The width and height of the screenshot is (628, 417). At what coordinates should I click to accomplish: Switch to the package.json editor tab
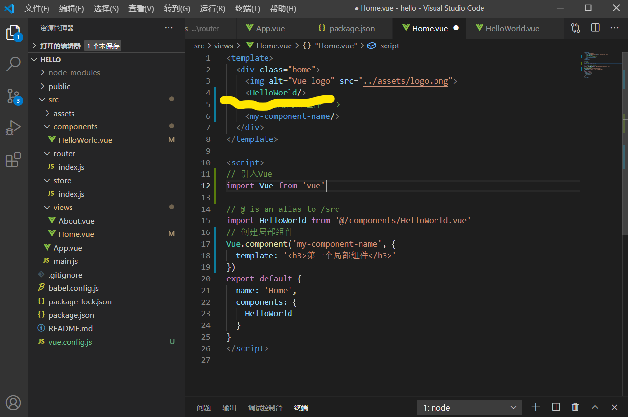coord(351,28)
